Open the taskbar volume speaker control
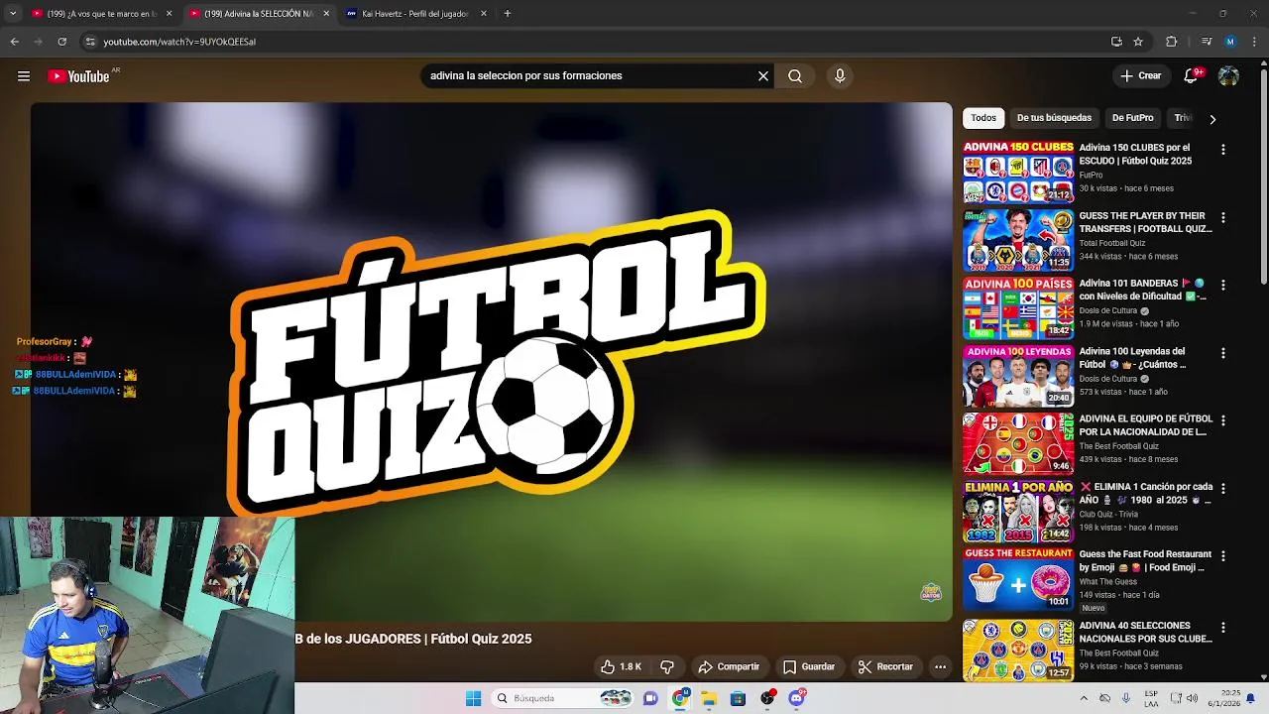Image resolution: width=1269 pixels, height=714 pixels. point(1191,698)
